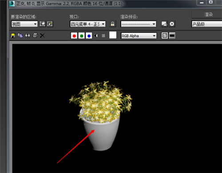Toggle the red channel display

(x=74, y=36)
